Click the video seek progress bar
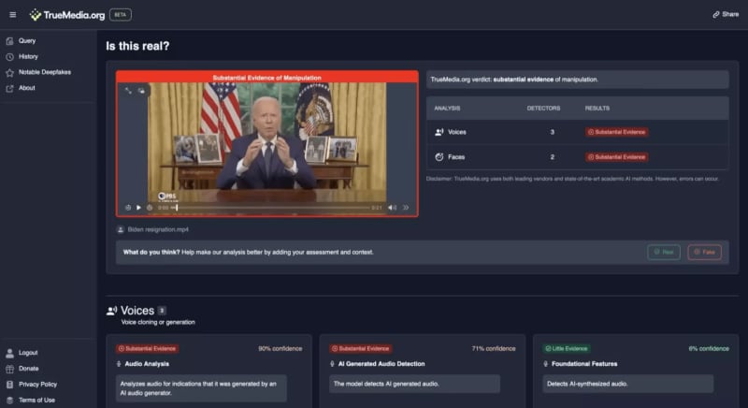Screen dimensions: 748x408 [271, 208]
